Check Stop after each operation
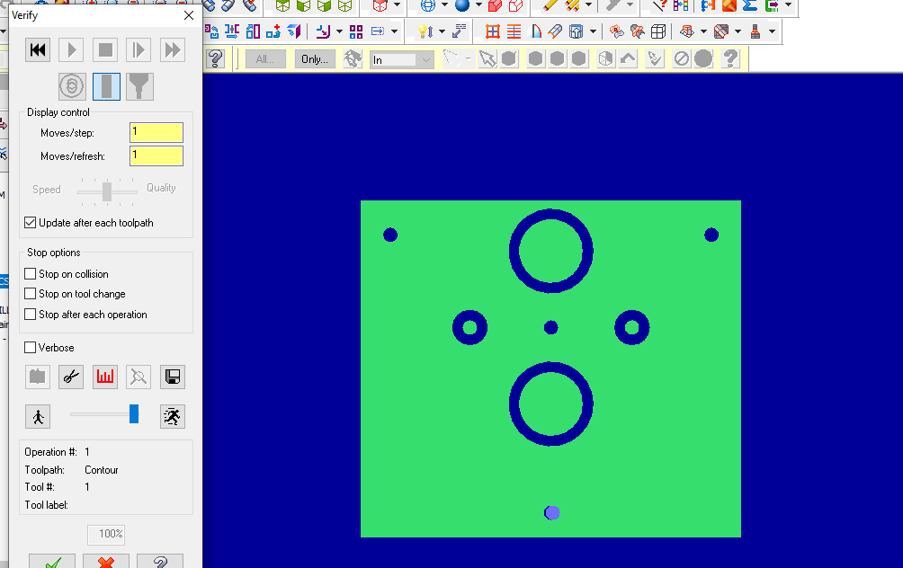The image size is (903, 568). click(31, 314)
